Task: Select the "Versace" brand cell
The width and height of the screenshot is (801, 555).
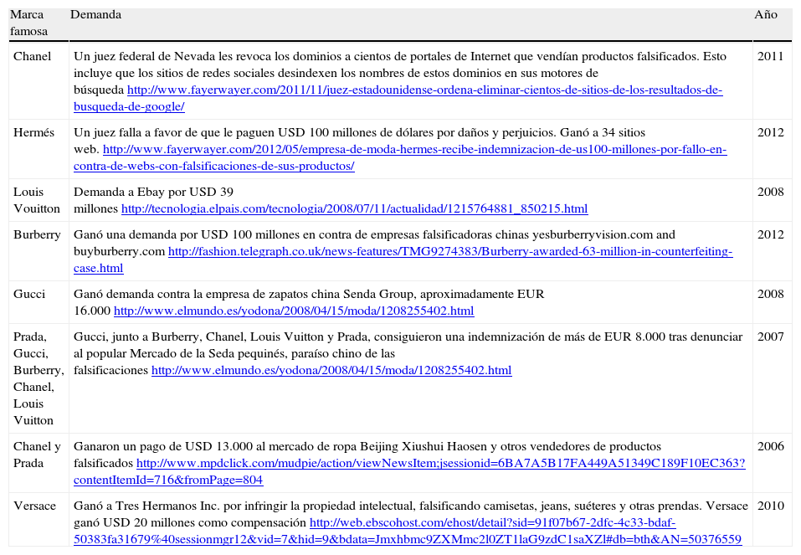Action: click(x=34, y=506)
